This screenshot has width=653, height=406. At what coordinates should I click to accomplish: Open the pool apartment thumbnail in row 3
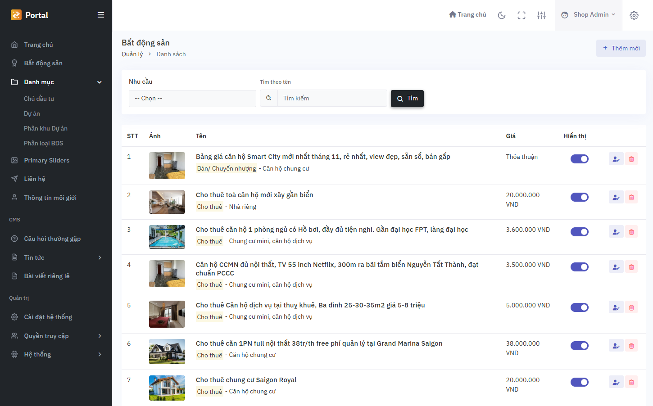pos(167,237)
